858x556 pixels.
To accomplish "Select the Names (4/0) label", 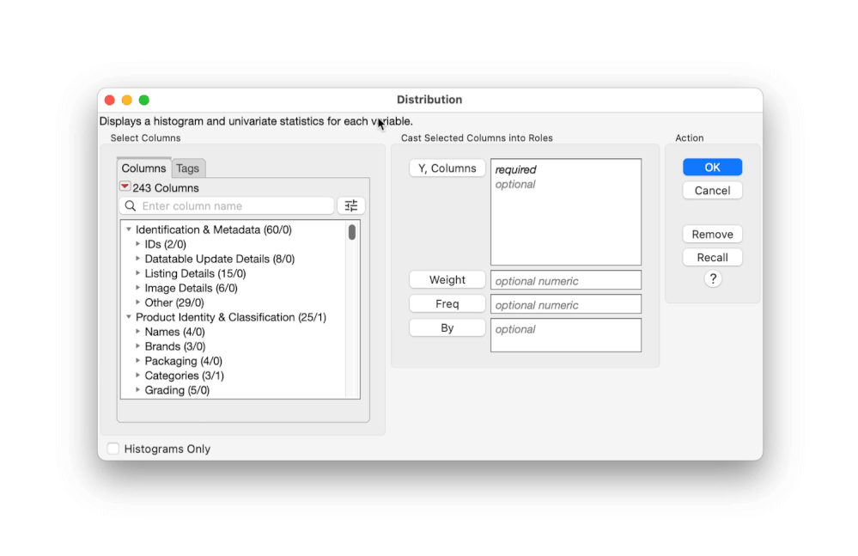I will point(174,332).
